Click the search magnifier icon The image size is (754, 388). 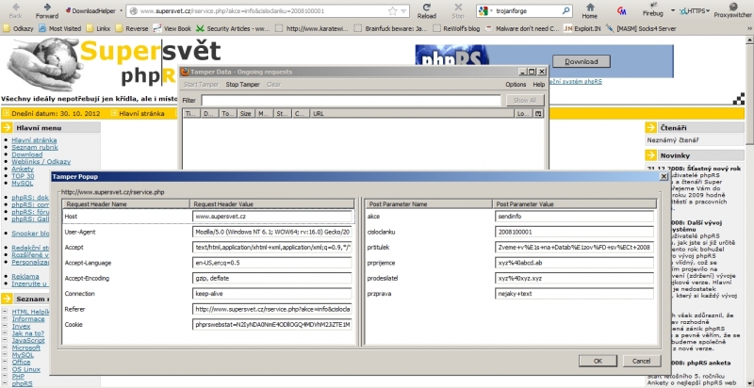click(566, 10)
